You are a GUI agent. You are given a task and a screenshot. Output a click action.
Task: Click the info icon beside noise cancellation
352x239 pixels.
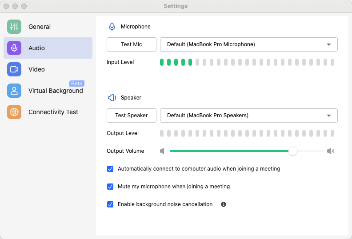224,204
